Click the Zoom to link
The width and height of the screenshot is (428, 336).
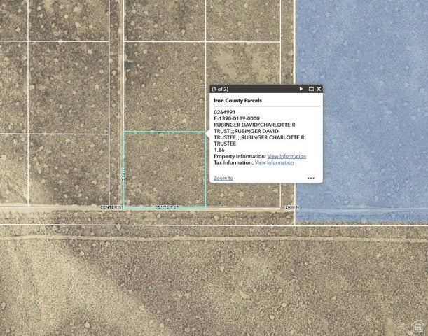(223, 178)
